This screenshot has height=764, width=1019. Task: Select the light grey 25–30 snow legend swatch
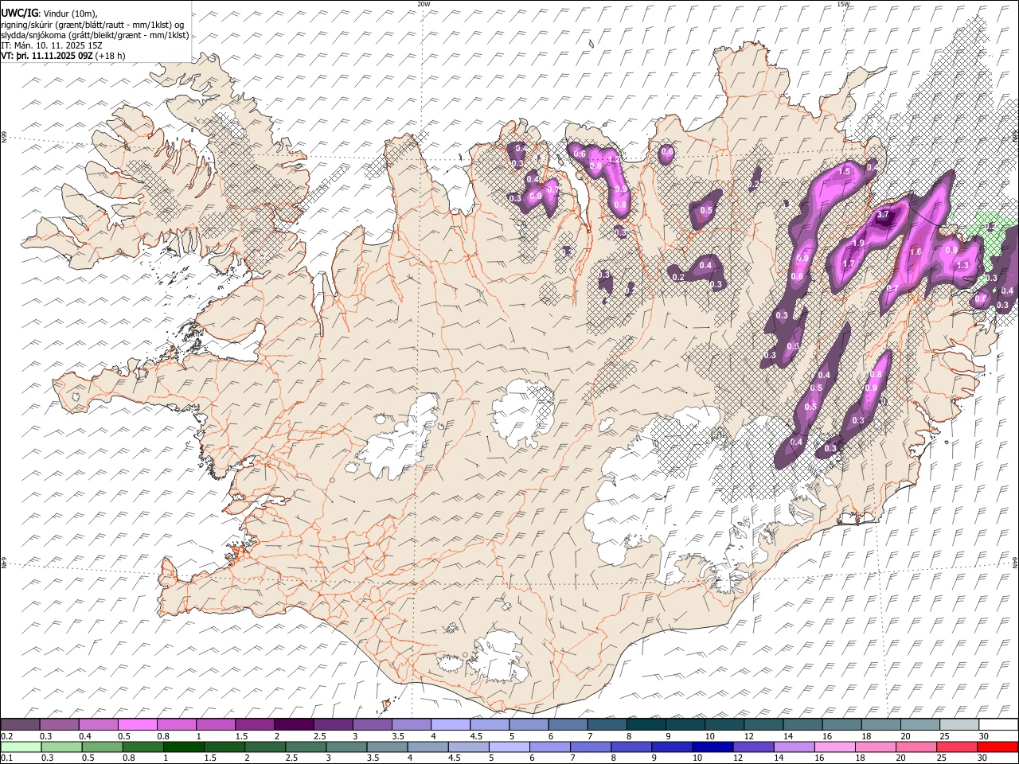click(958, 724)
